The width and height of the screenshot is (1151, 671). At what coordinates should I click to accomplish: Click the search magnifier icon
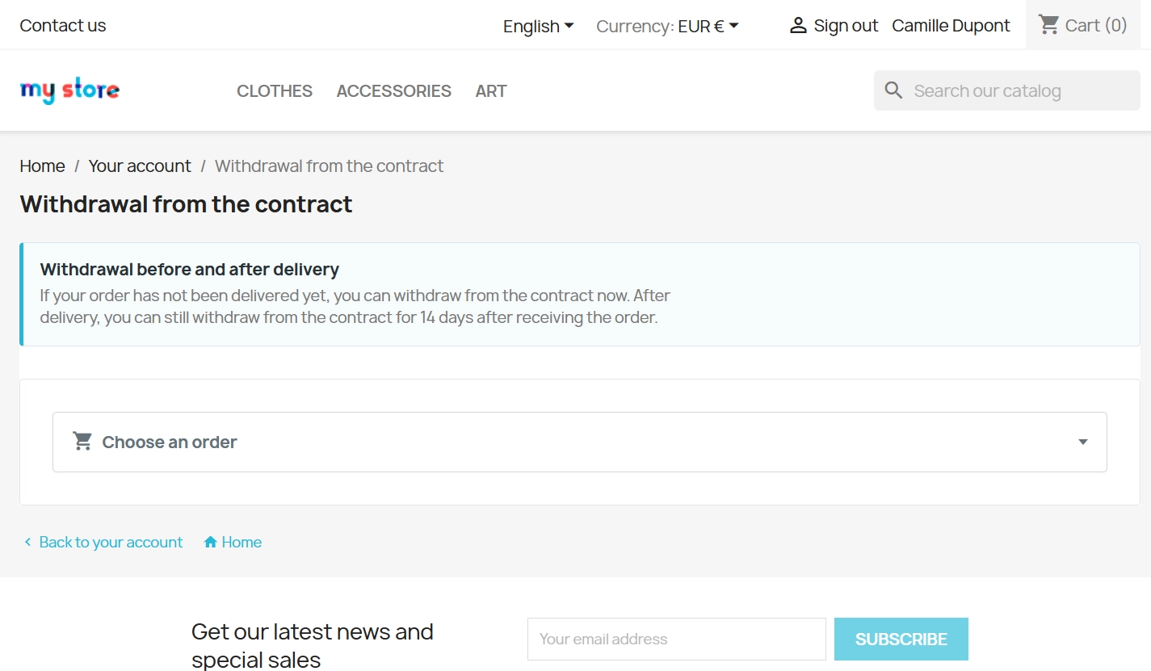pyautogui.click(x=893, y=90)
